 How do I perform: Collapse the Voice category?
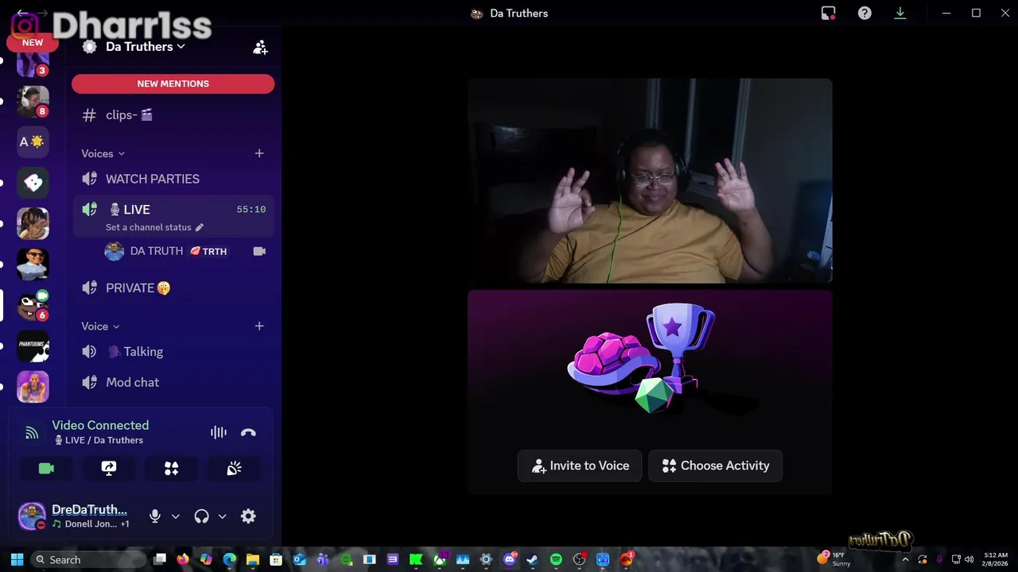click(x=100, y=327)
